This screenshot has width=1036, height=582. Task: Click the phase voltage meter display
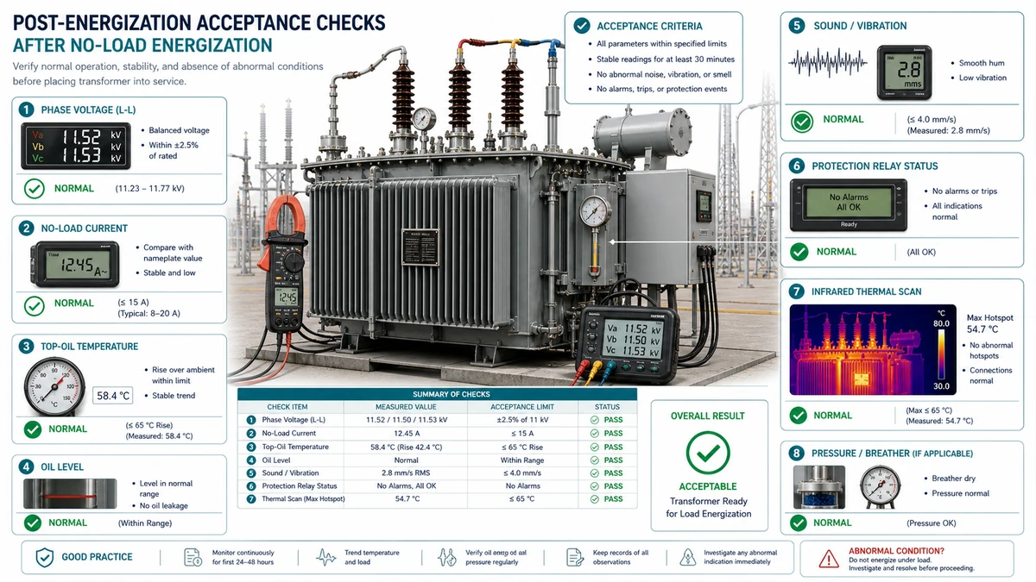(x=75, y=145)
